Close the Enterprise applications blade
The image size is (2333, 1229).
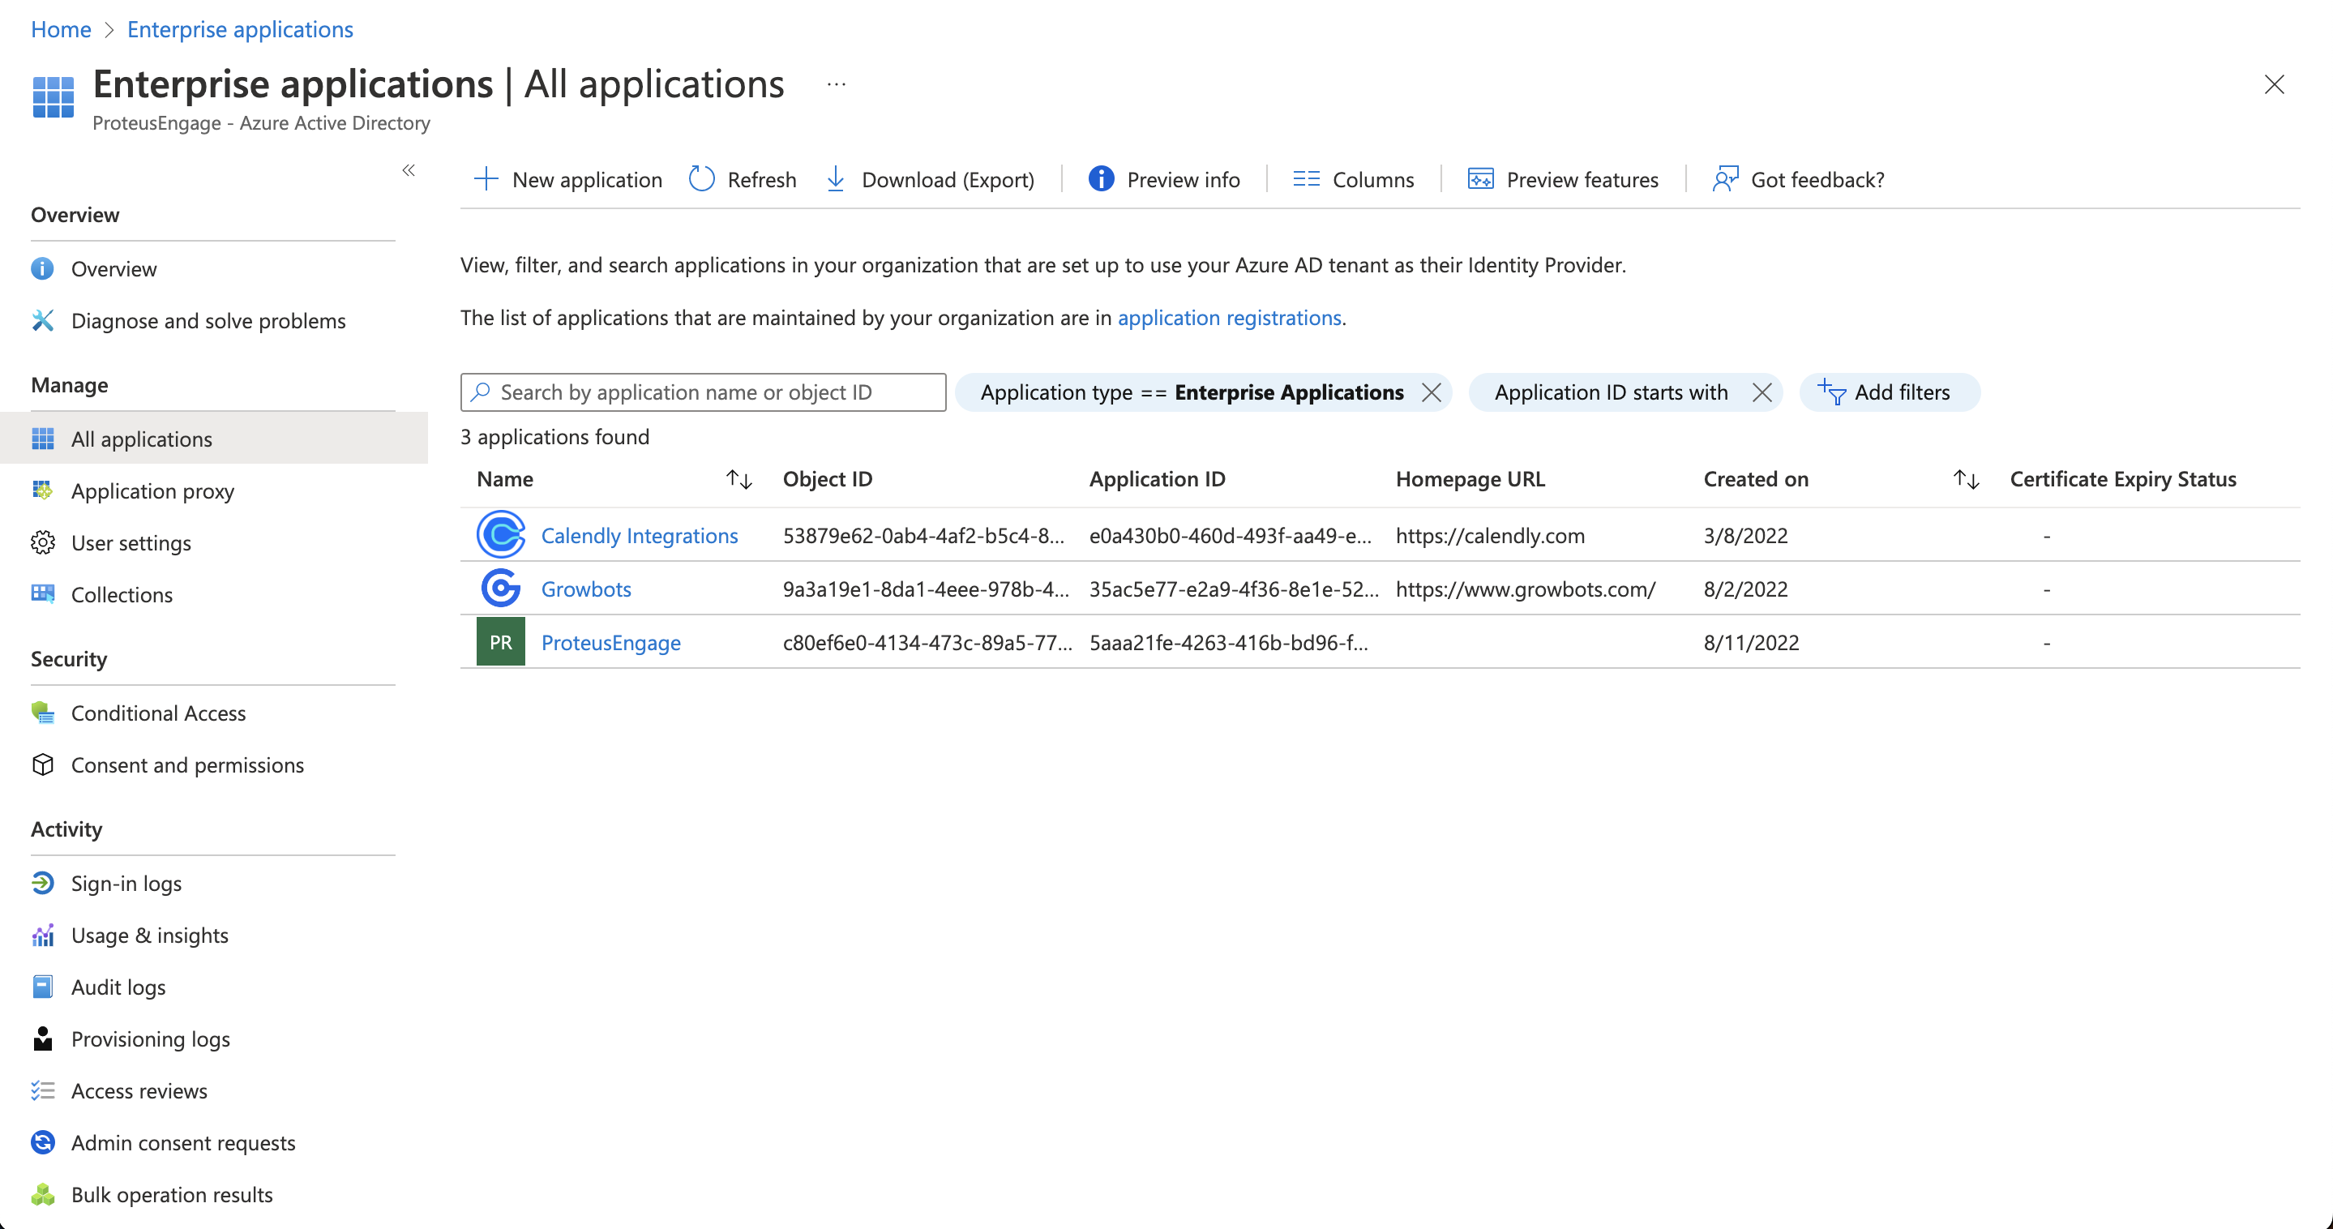pos(2273,84)
